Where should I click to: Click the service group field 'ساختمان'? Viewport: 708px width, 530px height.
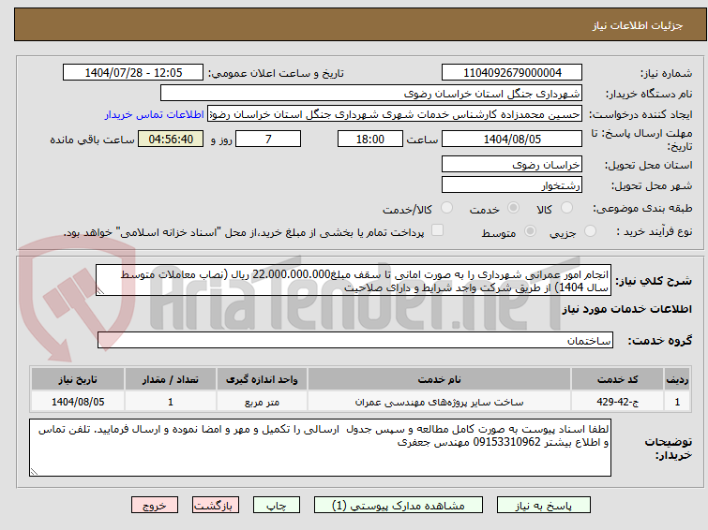tap(354, 341)
